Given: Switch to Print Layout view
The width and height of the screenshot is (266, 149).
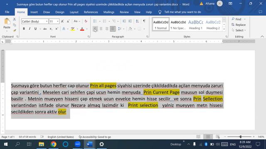Looking at the screenshot, I should point(208,137).
